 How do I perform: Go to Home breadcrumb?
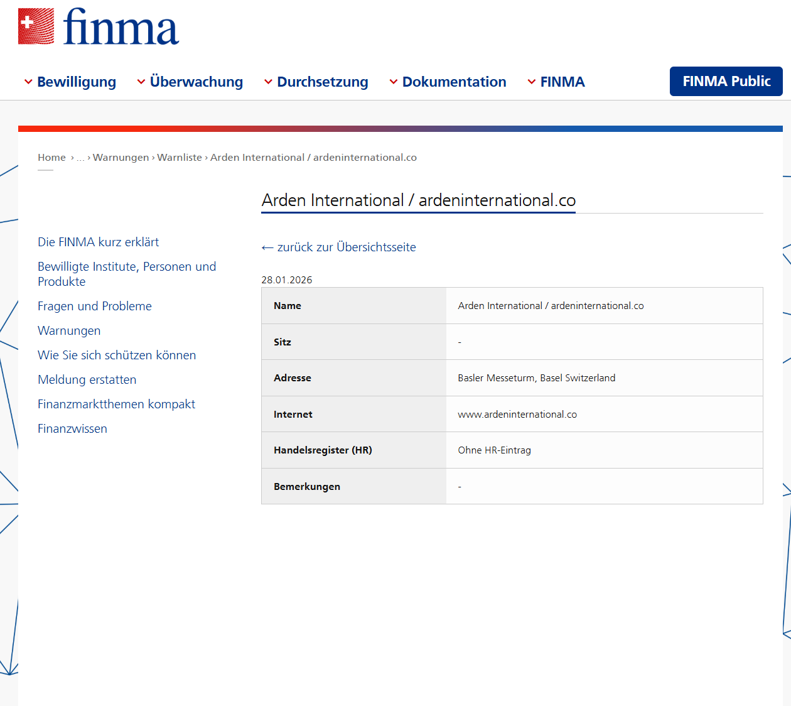pyautogui.click(x=51, y=158)
